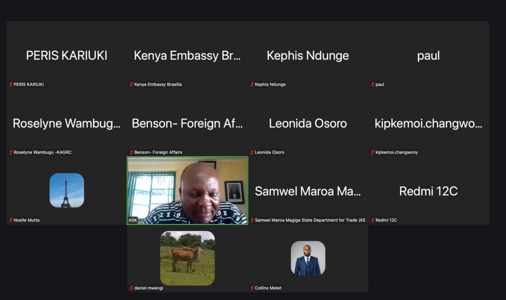Image resolution: width=506 pixels, height=300 pixels.
Task: Click muted mic icon beside PERIS KARIUKI label
Action: point(10,85)
